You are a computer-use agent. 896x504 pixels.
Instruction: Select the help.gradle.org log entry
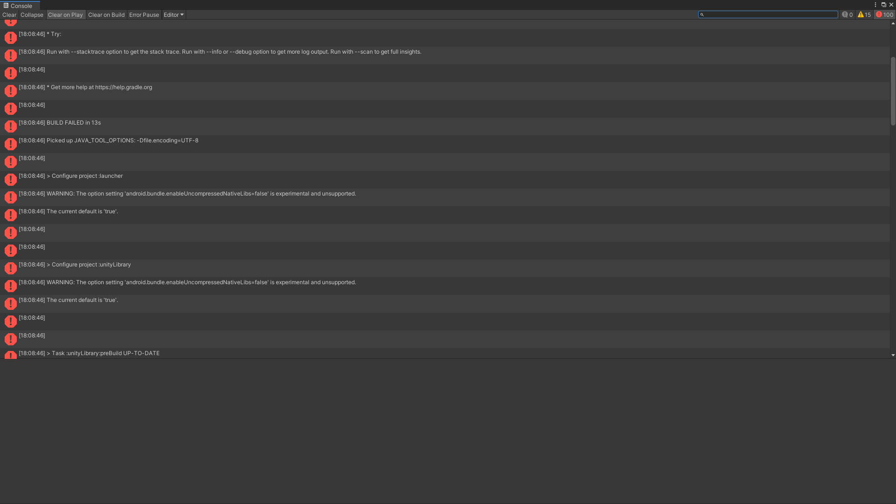coord(445,91)
